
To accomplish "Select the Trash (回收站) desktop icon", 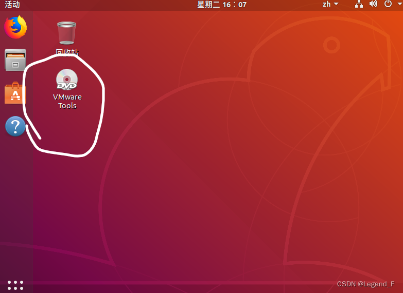I will (x=67, y=33).
